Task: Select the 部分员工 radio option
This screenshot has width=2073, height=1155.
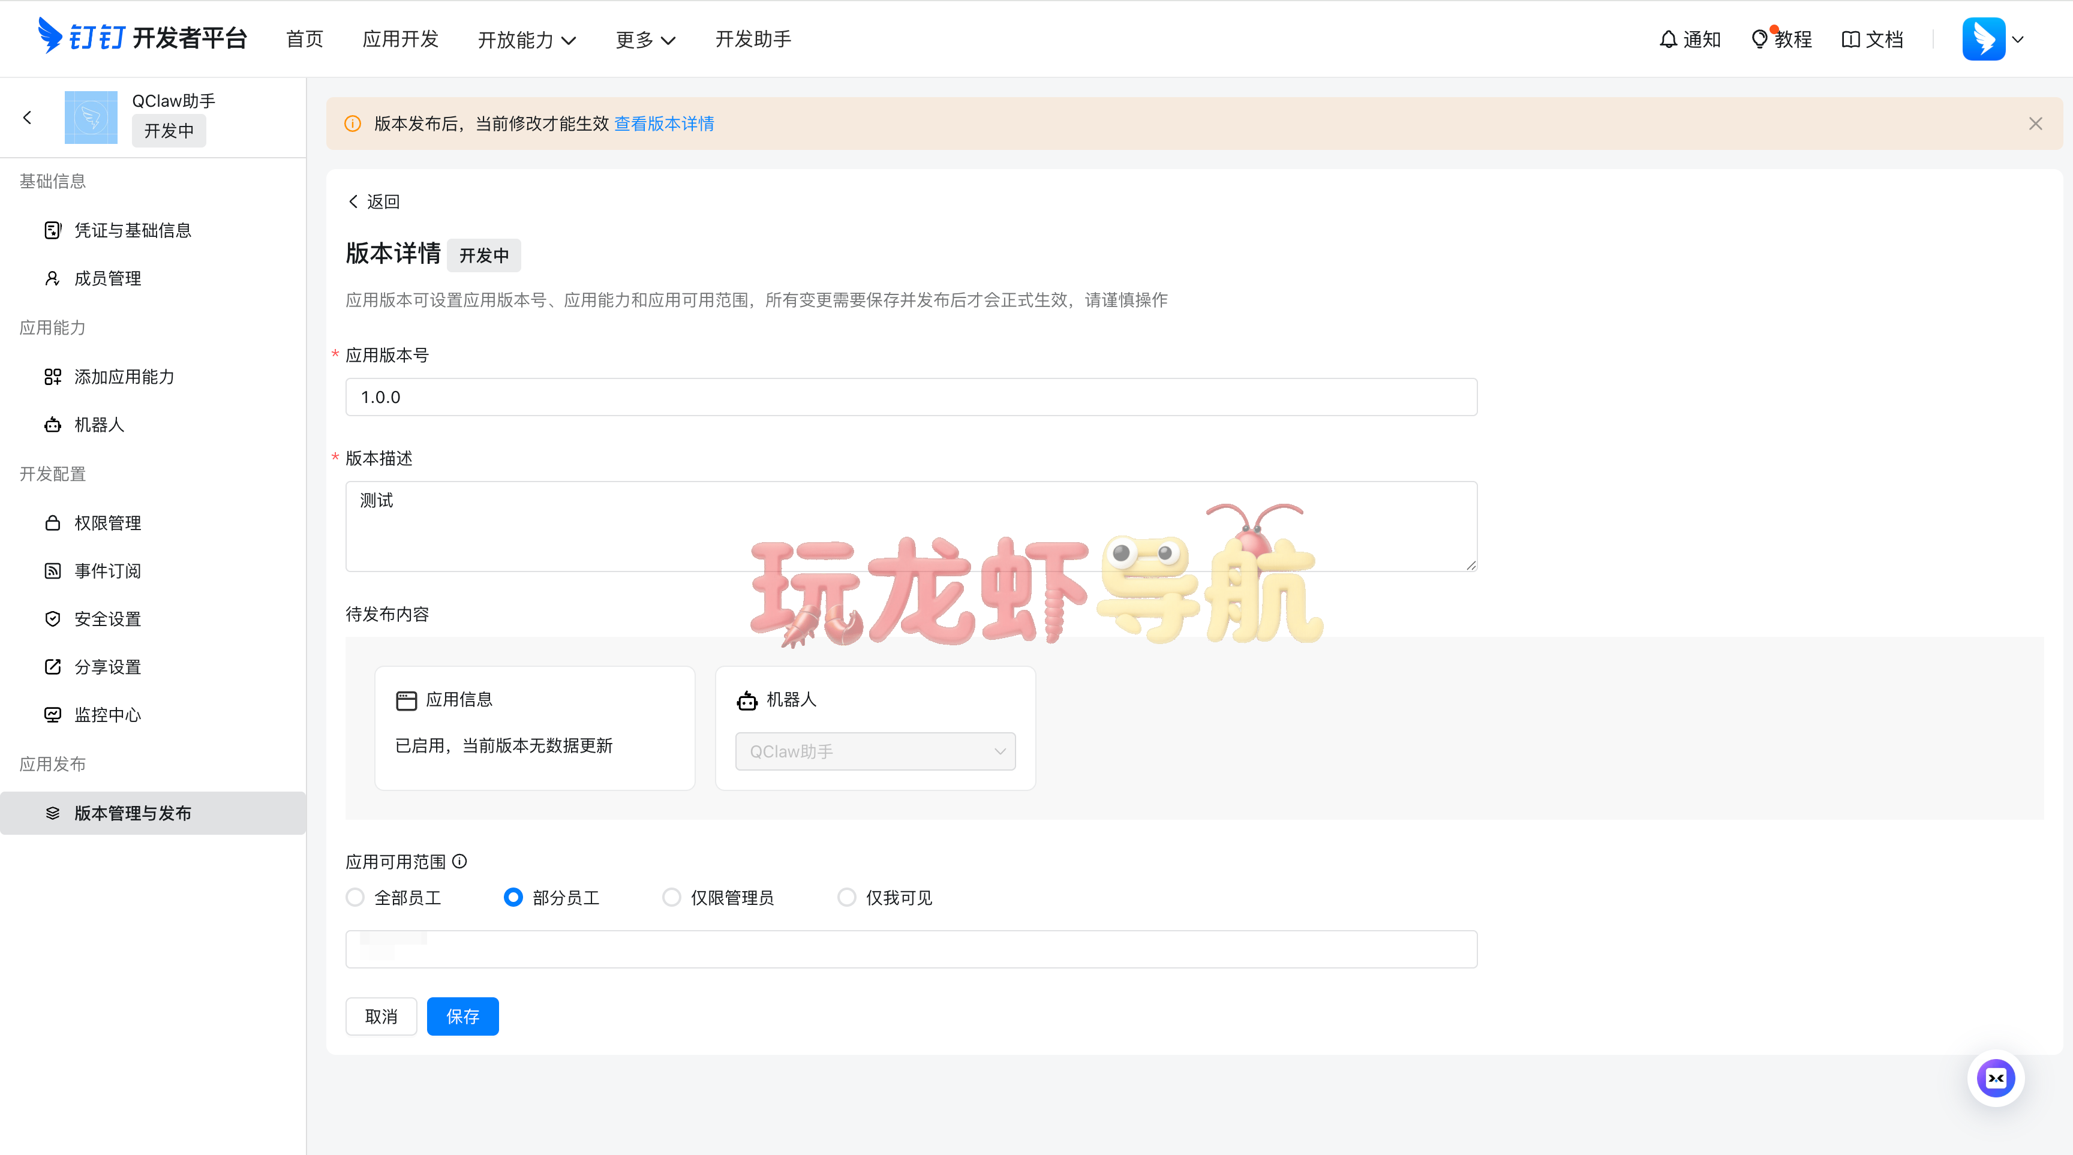Action: click(513, 898)
